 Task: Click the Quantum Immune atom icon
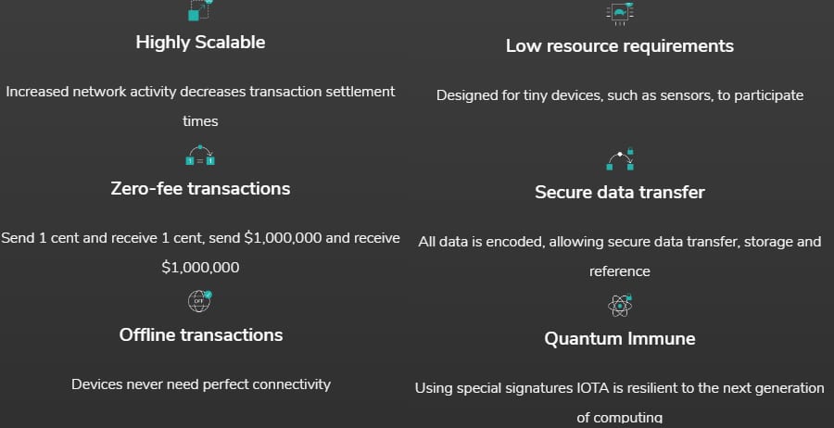[619, 304]
